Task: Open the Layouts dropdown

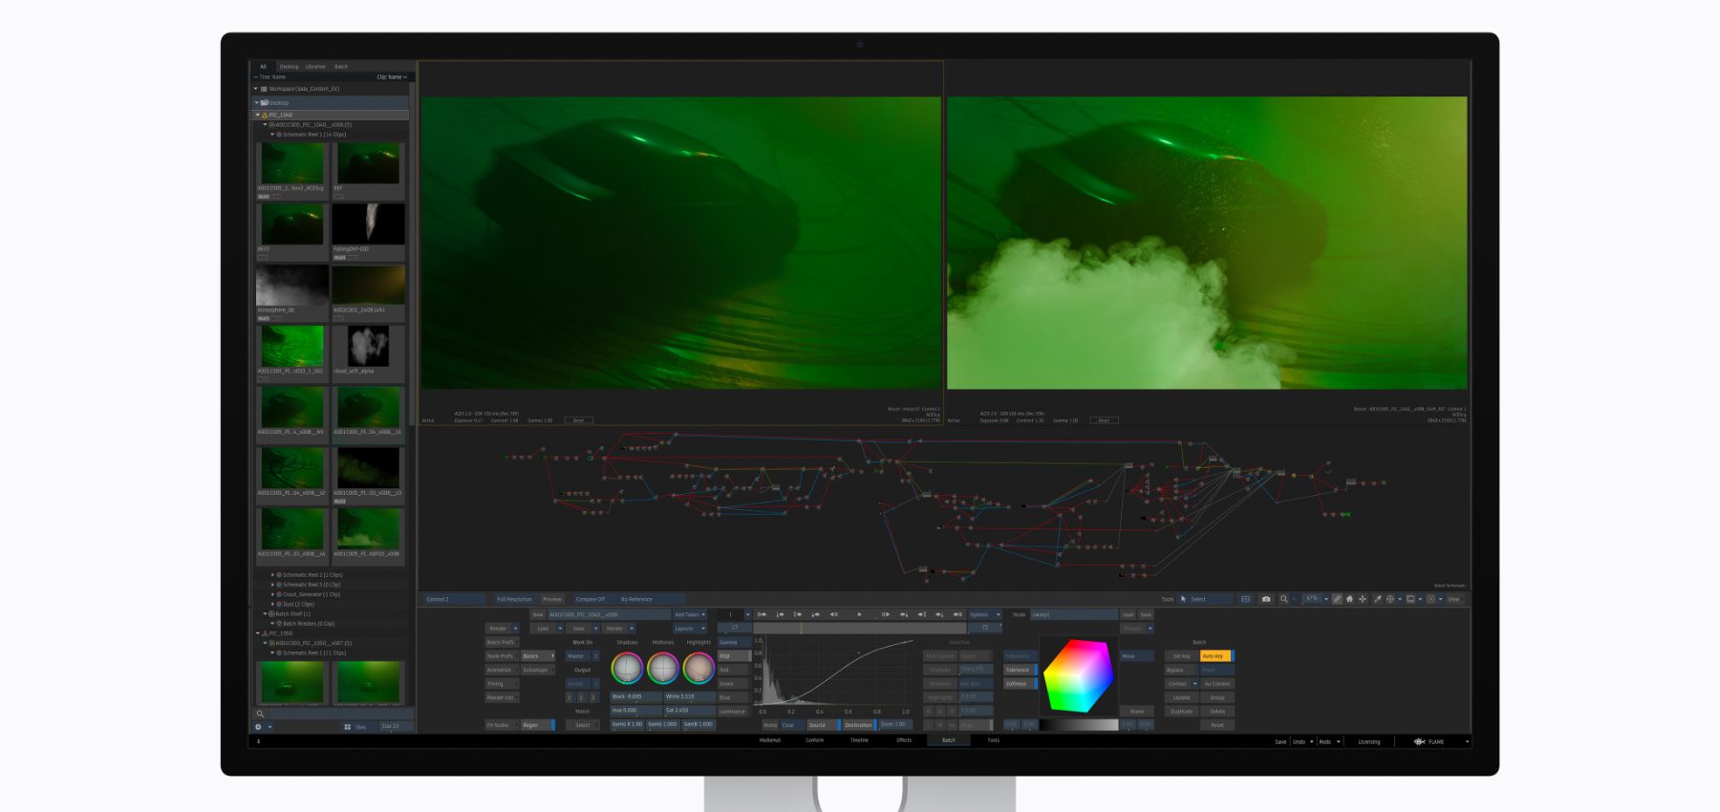Action: [687, 629]
